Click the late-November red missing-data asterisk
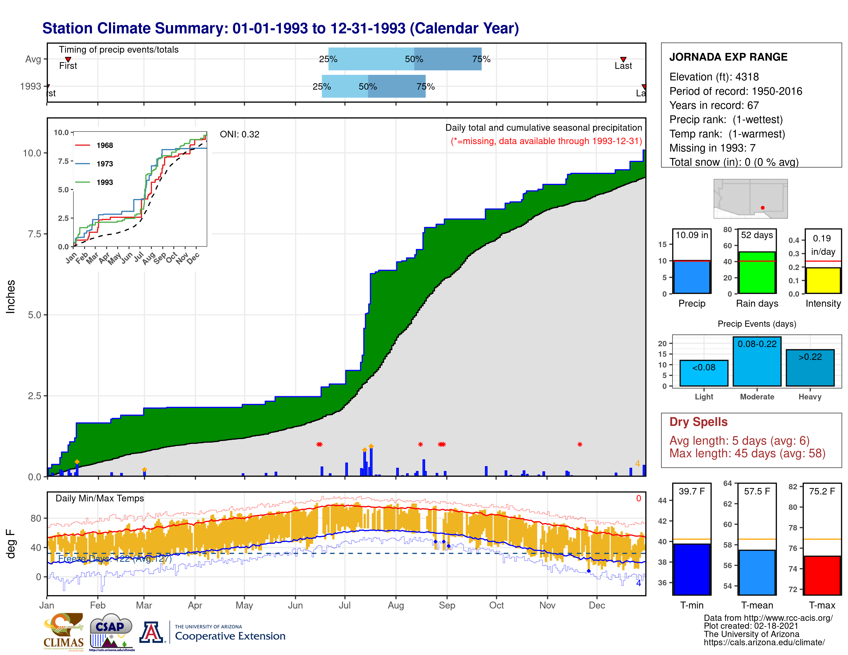The height and width of the screenshot is (655, 848). (580, 444)
